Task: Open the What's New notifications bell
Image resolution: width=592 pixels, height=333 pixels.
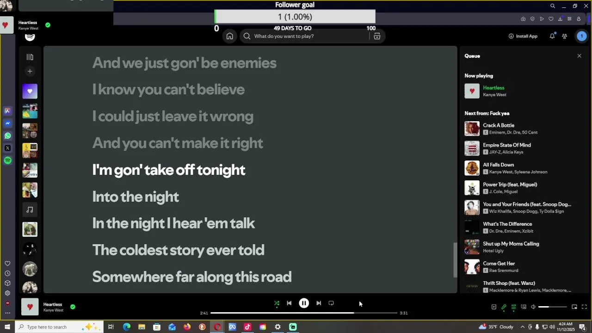Action: [x=552, y=36]
